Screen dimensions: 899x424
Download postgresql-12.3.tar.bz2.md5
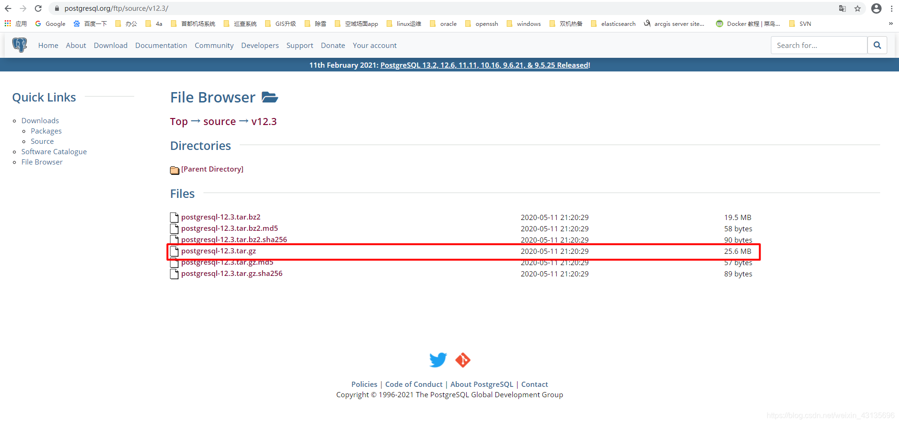pos(229,228)
